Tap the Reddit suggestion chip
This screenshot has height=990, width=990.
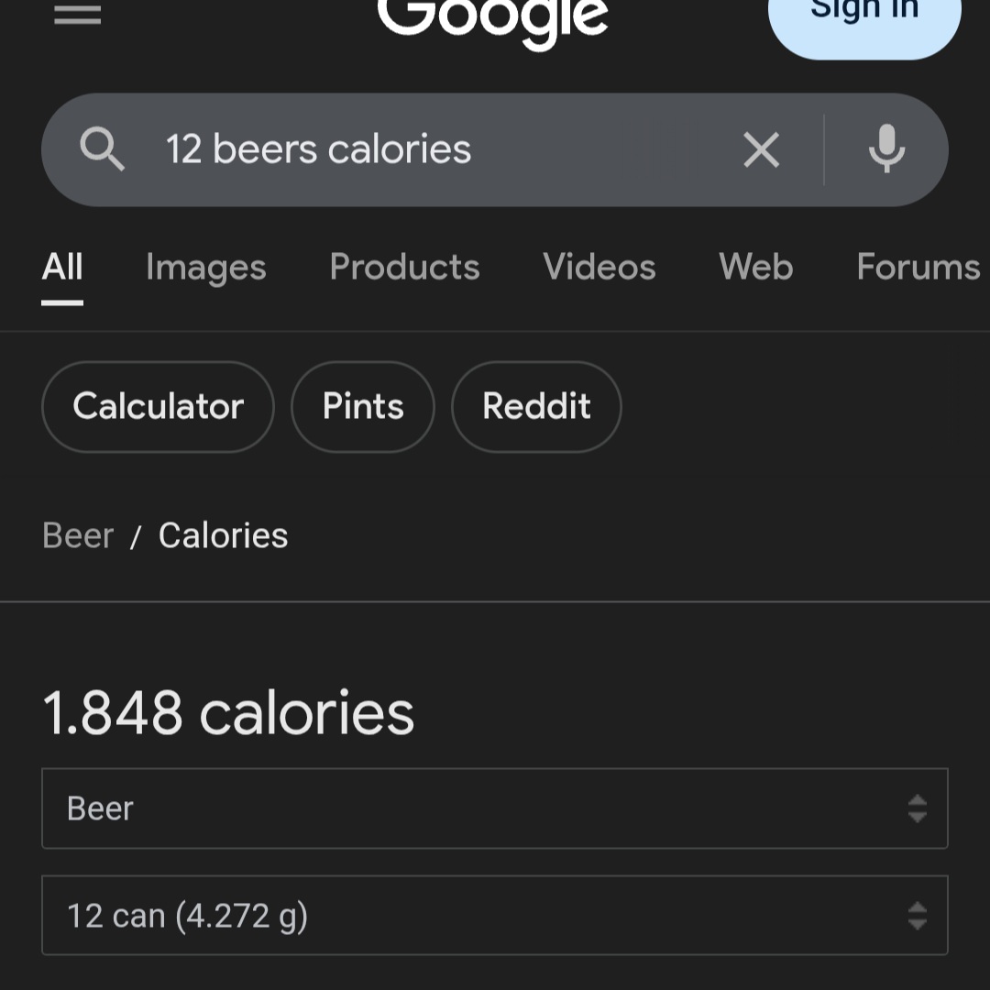click(536, 407)
